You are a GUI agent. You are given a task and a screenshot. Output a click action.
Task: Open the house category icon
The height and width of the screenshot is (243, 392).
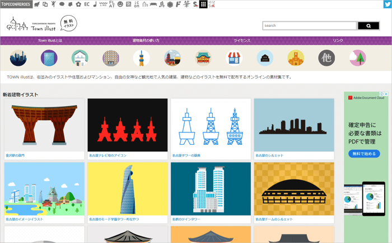click(x=80, y=58)
